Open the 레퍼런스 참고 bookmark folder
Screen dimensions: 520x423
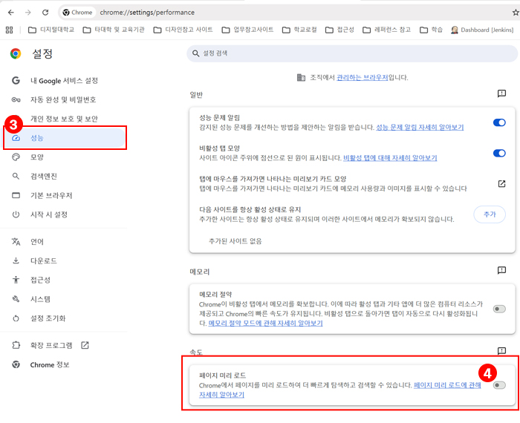tap(387, 30)
